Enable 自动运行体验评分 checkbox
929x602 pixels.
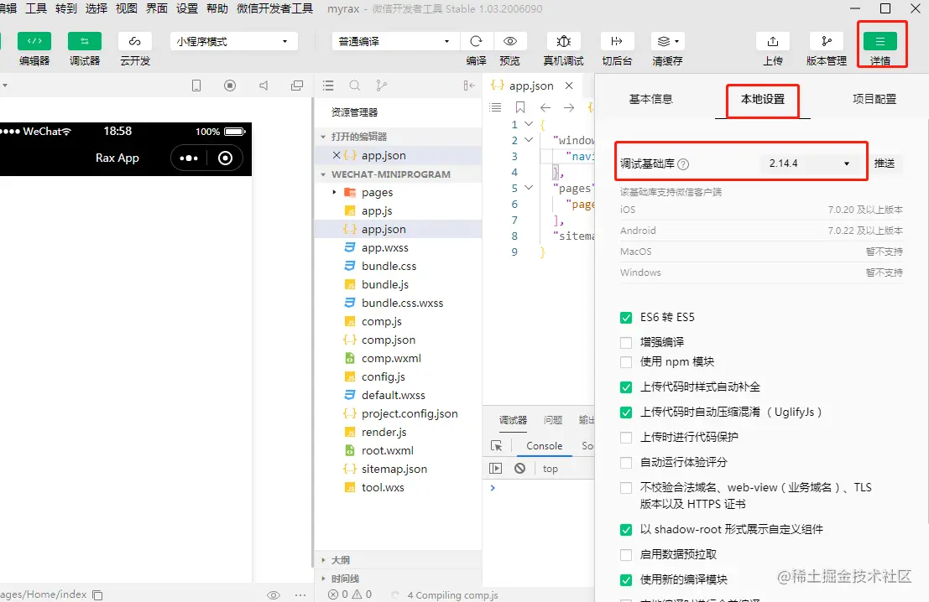coord(626,463)
